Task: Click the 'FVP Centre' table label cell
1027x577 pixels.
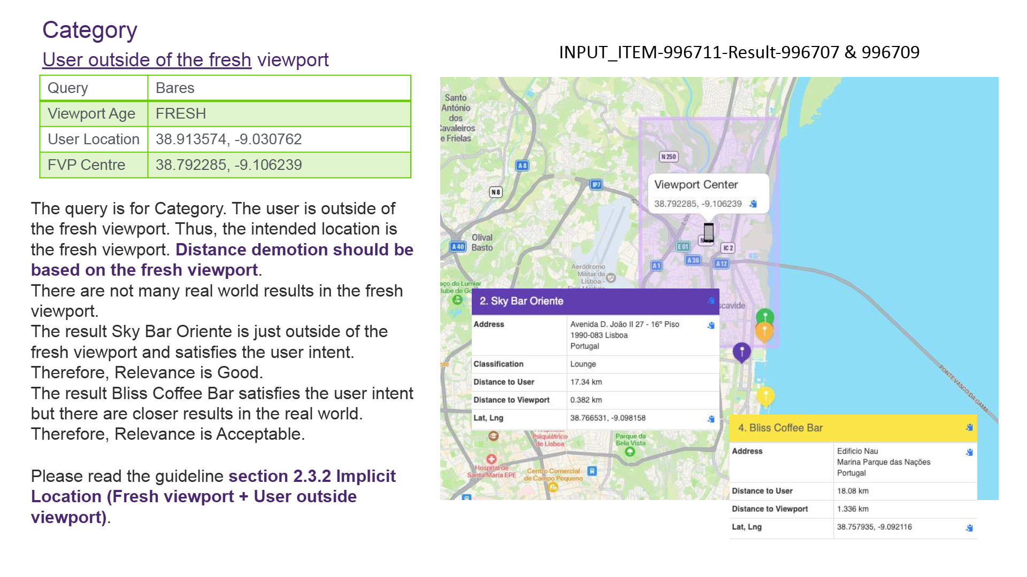Action: 94,165
